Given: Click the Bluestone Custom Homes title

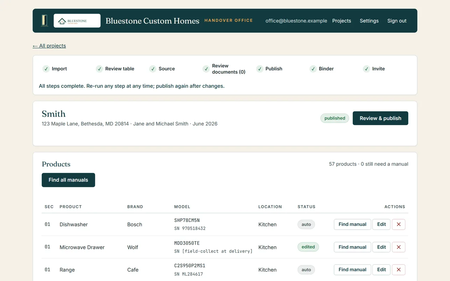Looking at the screenshot, I should (153, 21).
